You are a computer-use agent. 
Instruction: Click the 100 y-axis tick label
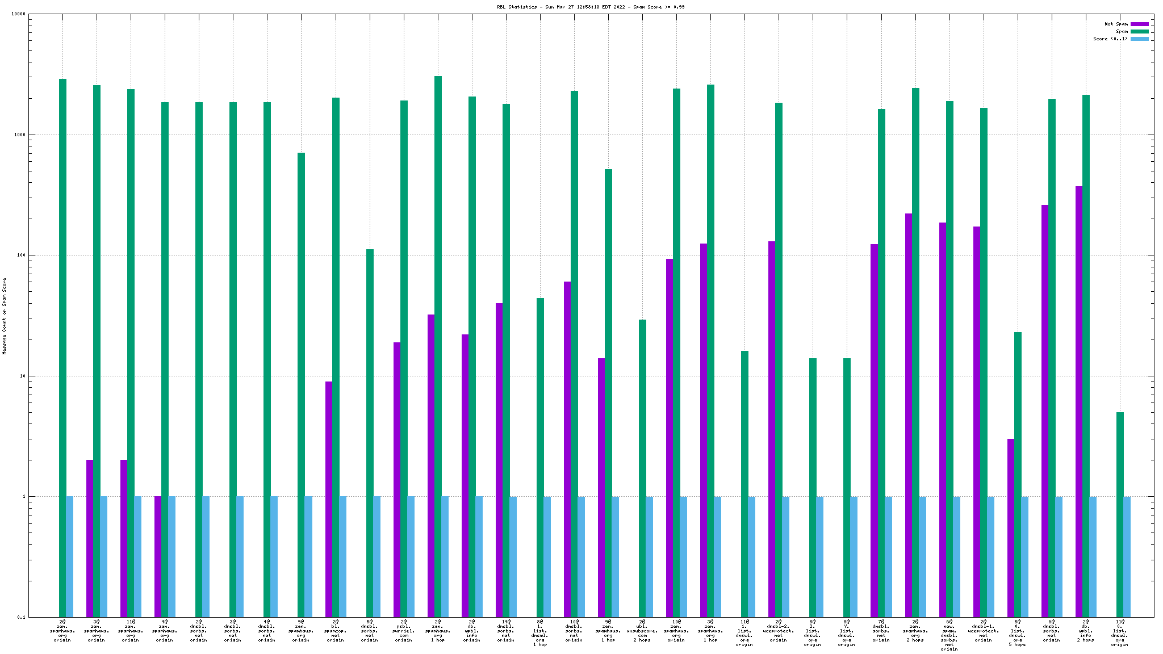[x=22, y=255]
